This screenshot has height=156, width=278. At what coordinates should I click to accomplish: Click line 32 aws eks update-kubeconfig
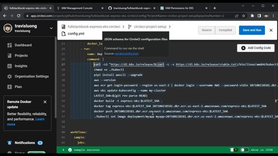[130, 91]
